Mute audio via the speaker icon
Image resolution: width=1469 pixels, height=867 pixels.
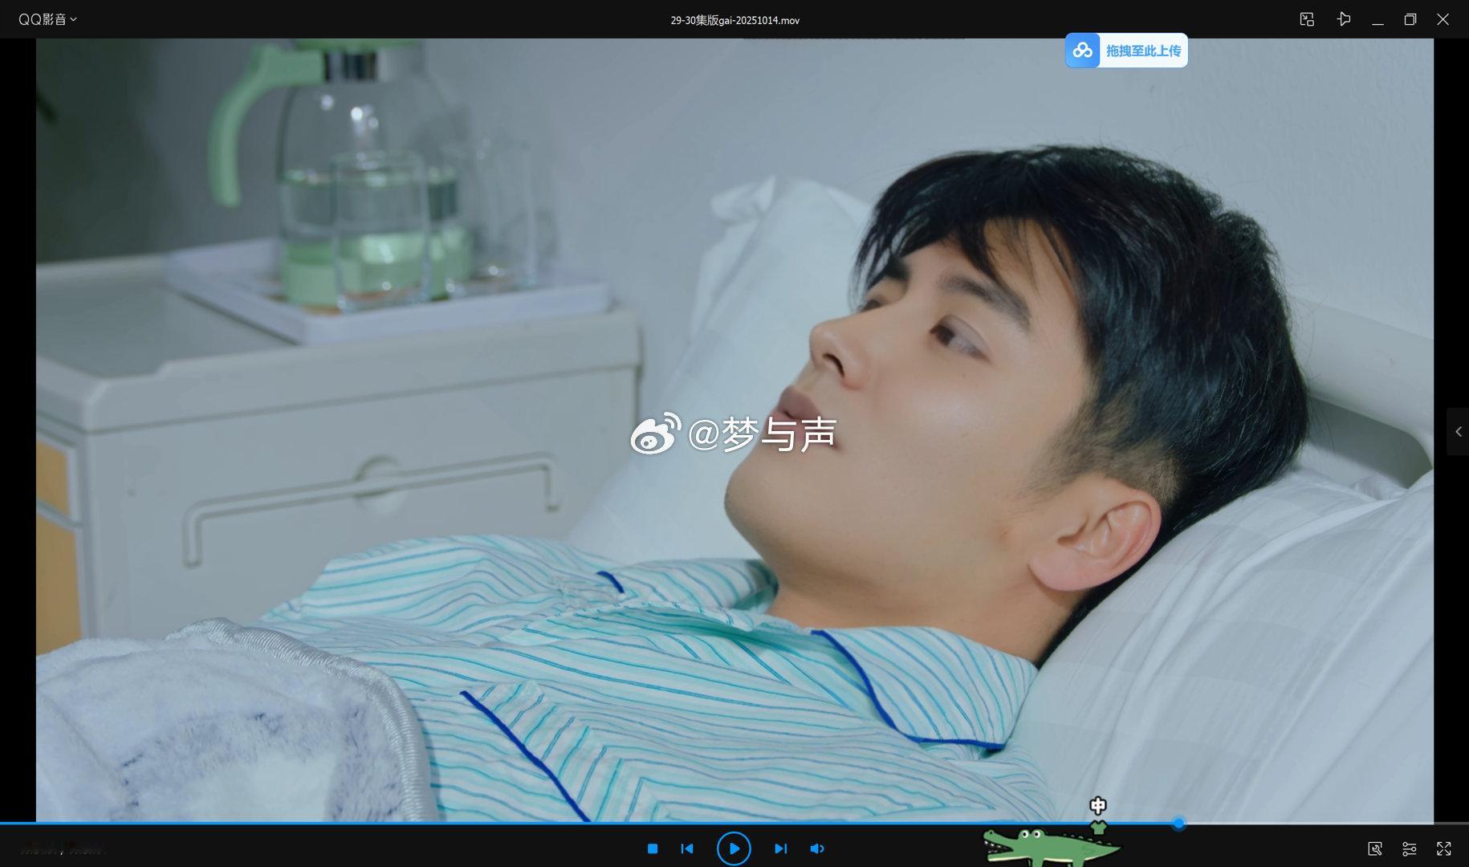coord(817,849)
